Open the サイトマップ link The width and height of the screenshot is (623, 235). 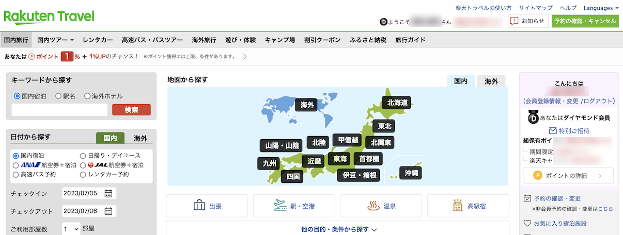(x=536, y=8)
